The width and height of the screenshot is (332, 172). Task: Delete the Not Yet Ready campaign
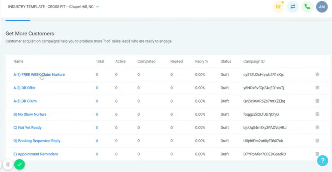317,127
